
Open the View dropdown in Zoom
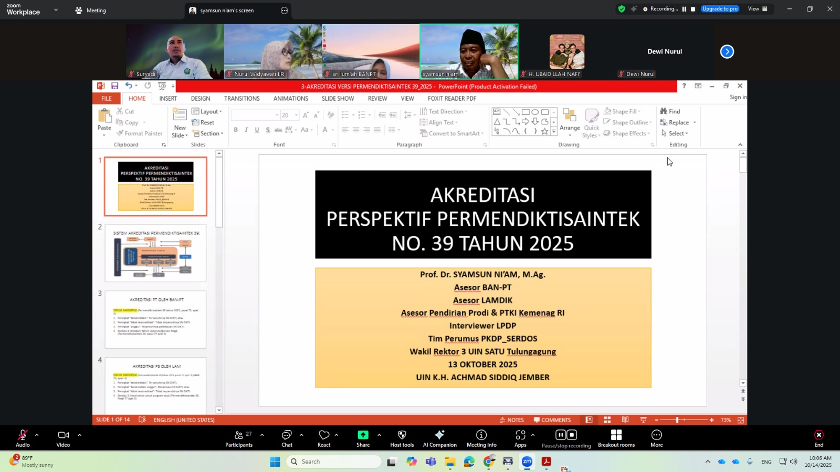click(x=757, y=9)
